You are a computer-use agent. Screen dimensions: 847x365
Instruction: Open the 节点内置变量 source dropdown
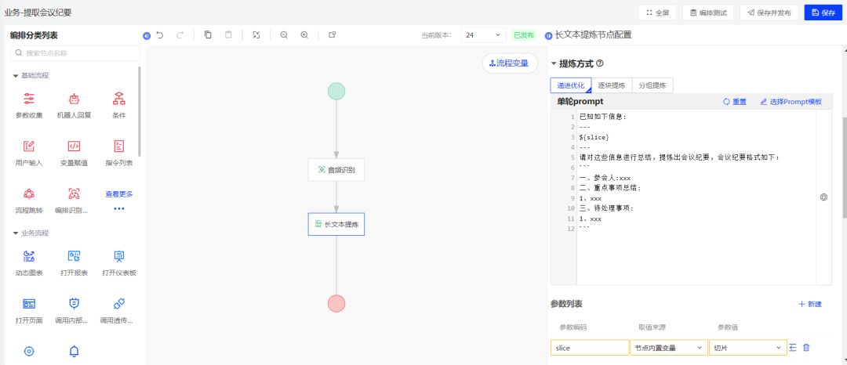coord(667,348)
